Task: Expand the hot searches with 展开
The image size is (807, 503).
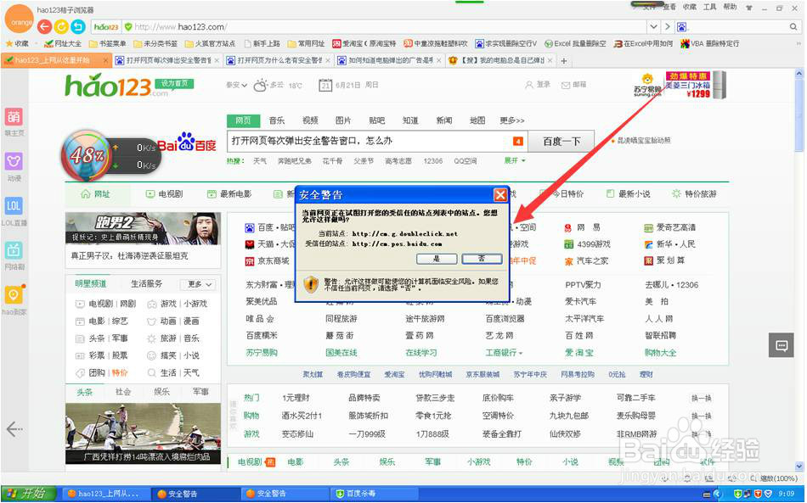Action: click(514, 161)
